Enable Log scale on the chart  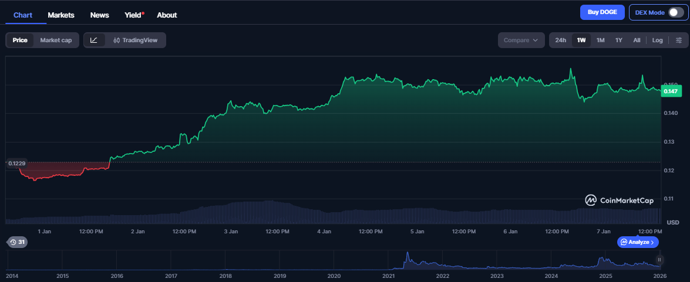tap(657, 40)
